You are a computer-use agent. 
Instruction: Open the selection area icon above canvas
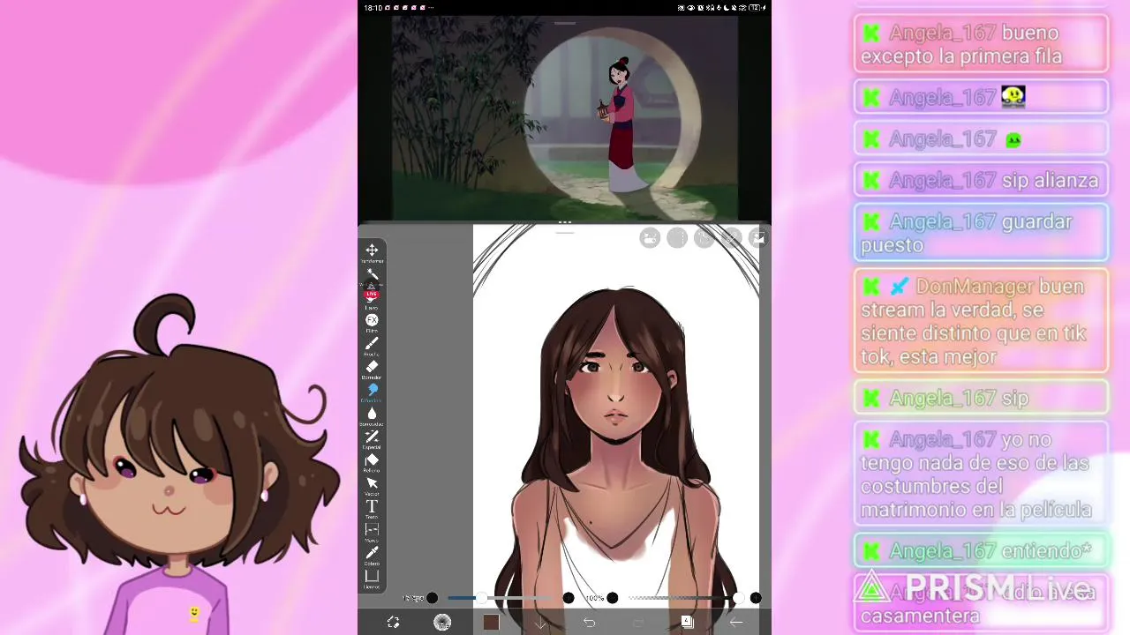click(x=650, y=238)
